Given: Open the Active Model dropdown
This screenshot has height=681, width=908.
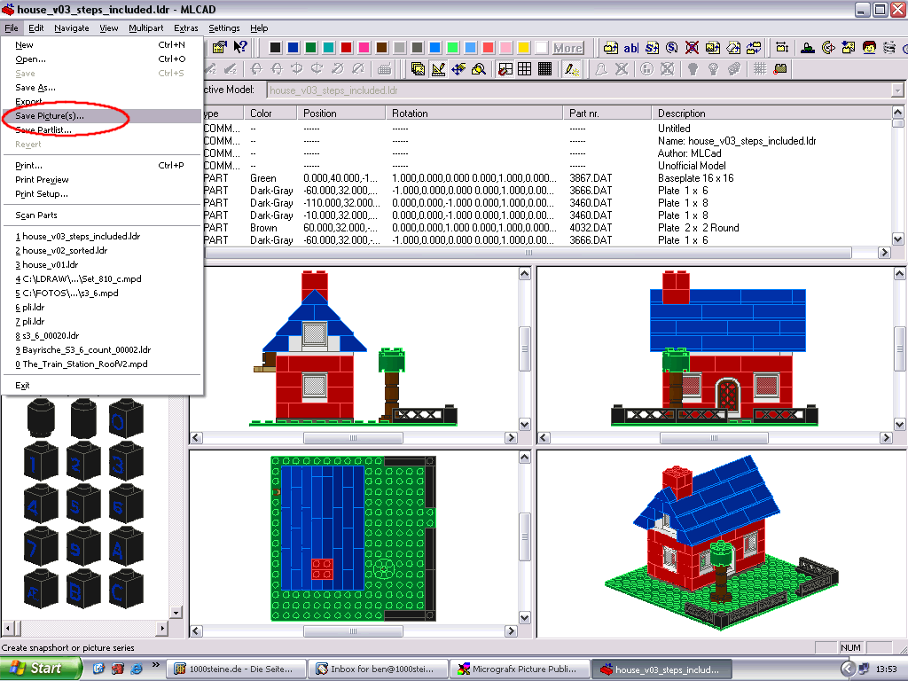Looking at the screenshot, I should pos(897,90).
